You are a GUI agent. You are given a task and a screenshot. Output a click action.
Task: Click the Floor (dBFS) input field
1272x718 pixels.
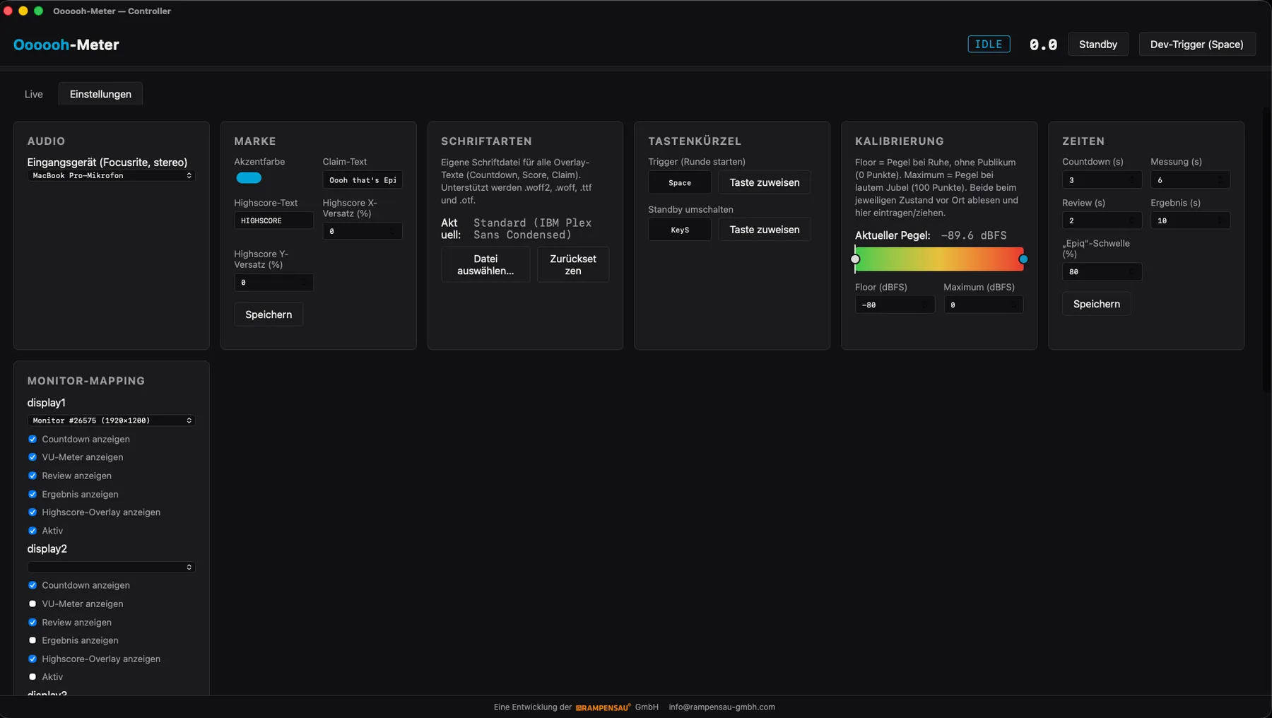tap(895, 305)
